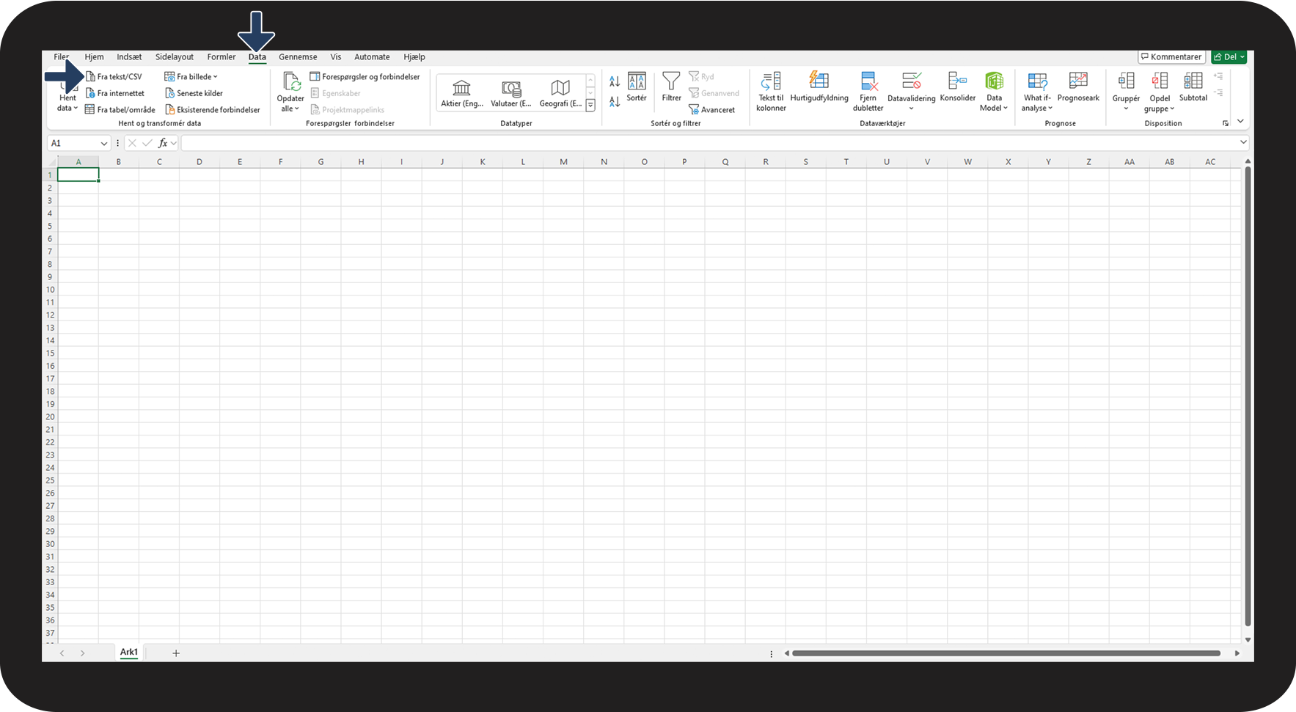
Task: Open Eksisterende forbindelser
Action: click(x=213, y=110)
